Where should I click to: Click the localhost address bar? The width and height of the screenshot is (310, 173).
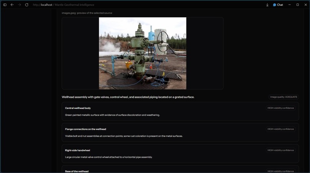click(x=63, y=5)
